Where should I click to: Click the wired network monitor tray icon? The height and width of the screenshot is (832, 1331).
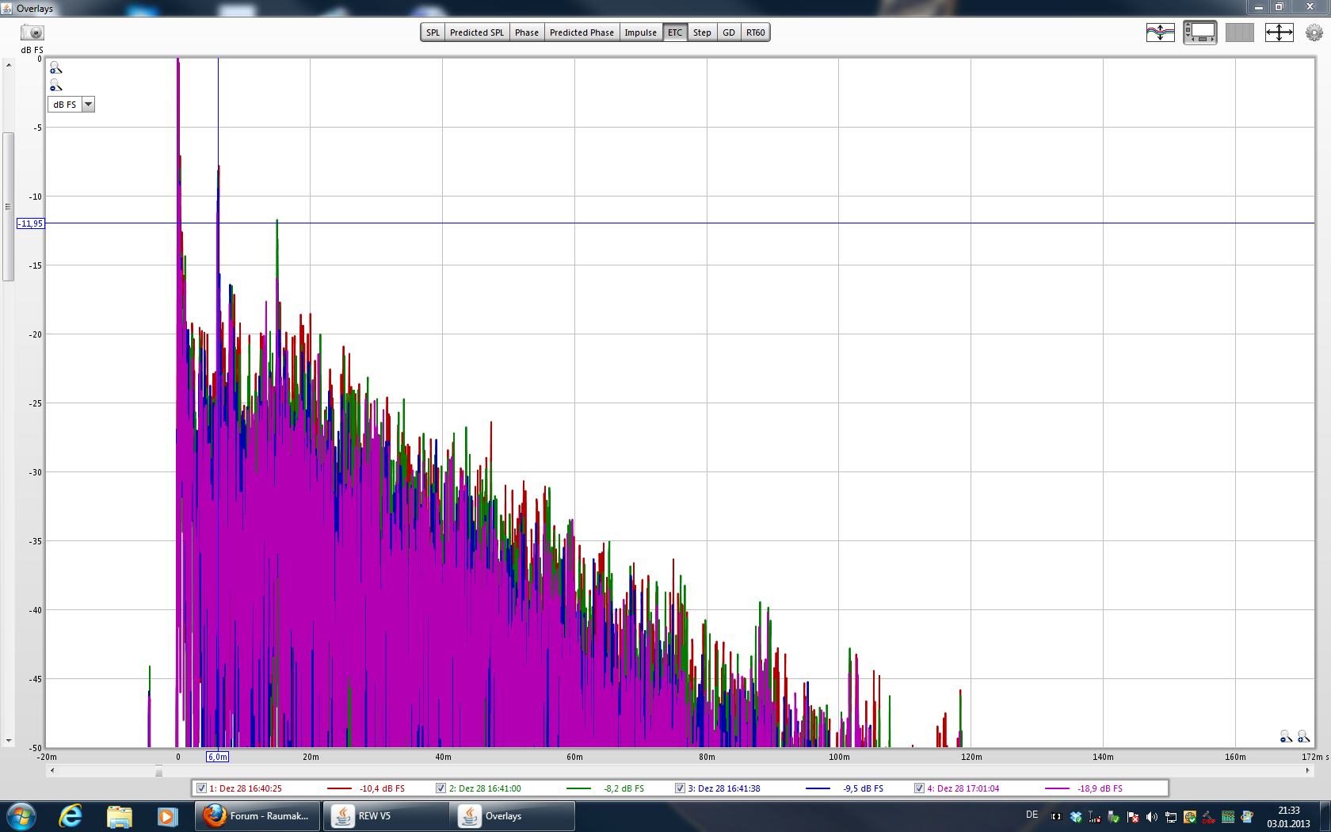click(1170, 817)
